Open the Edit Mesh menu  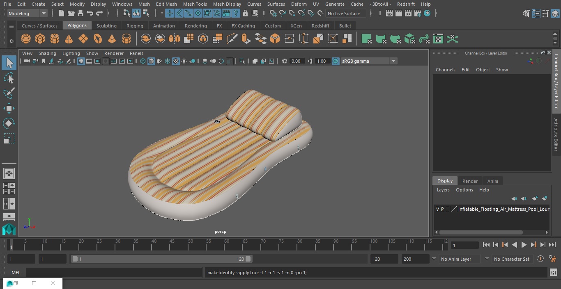(x=166, y=4)
